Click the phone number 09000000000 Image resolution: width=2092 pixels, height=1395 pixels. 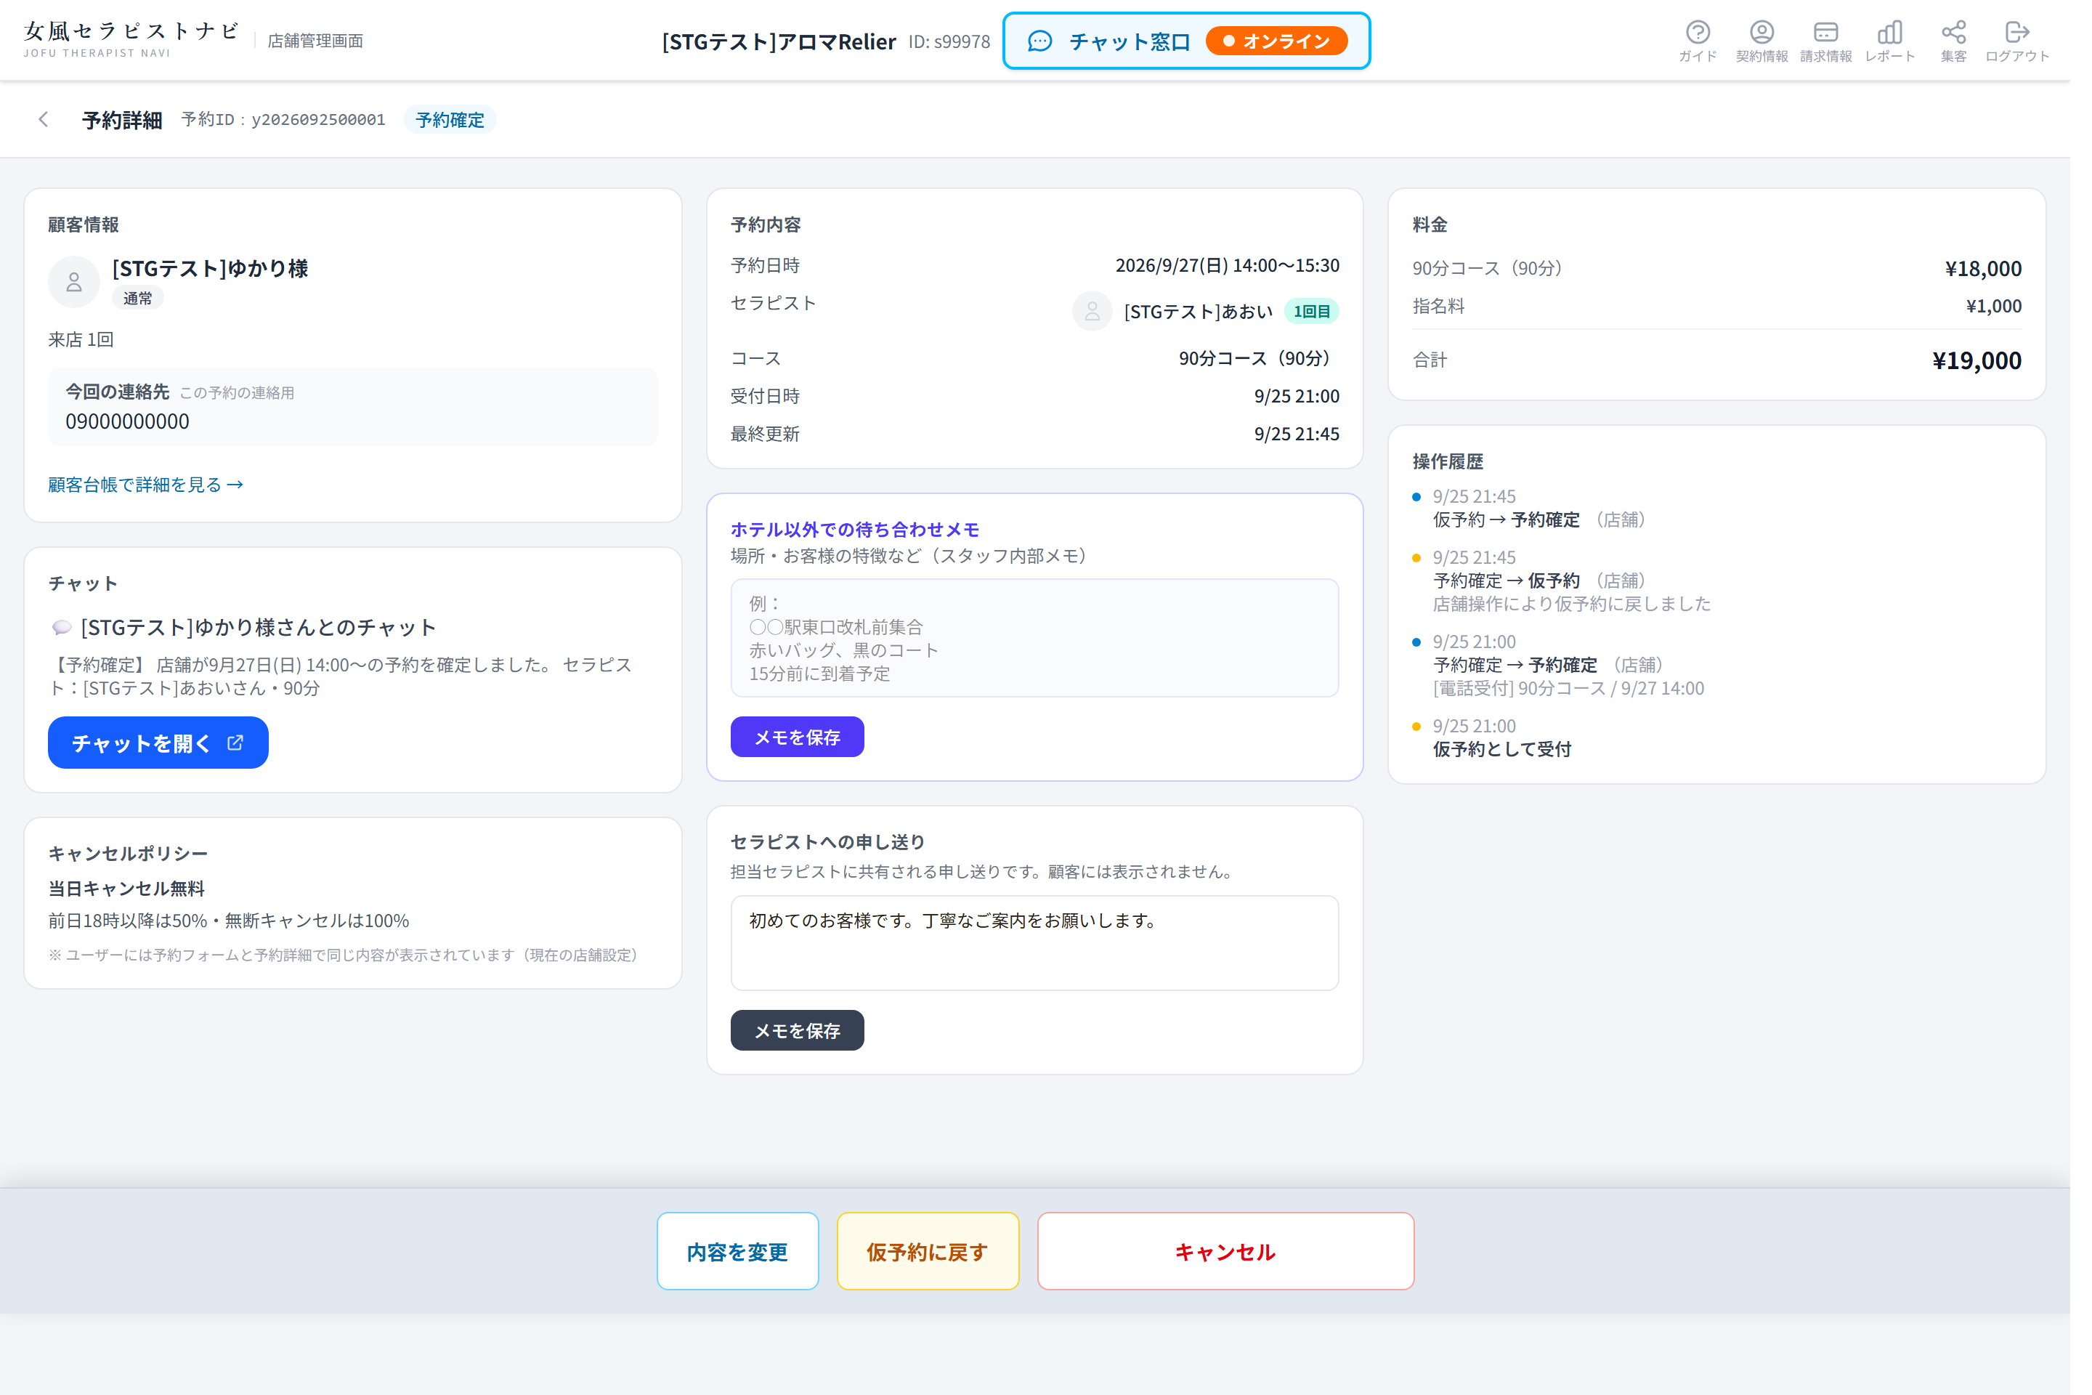[x=129, y=426]
